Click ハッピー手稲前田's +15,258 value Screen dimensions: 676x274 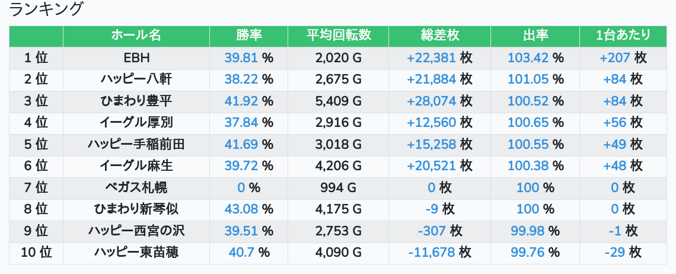click(431, 144)
